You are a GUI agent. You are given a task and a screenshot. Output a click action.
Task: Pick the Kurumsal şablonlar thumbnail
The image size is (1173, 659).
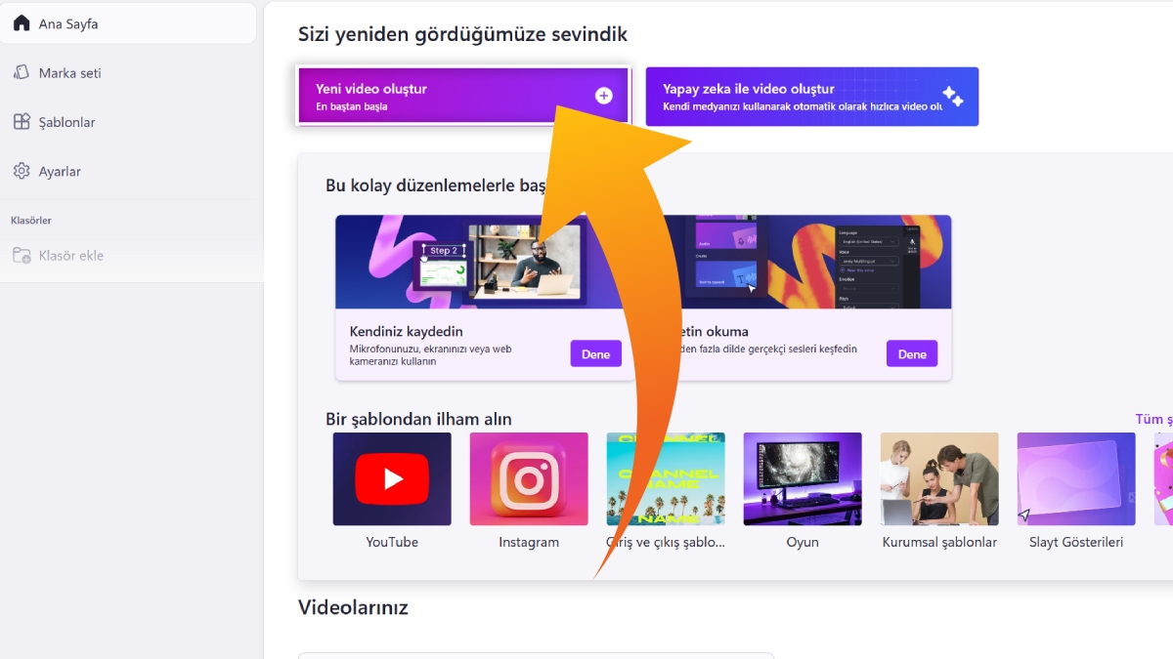939,479
